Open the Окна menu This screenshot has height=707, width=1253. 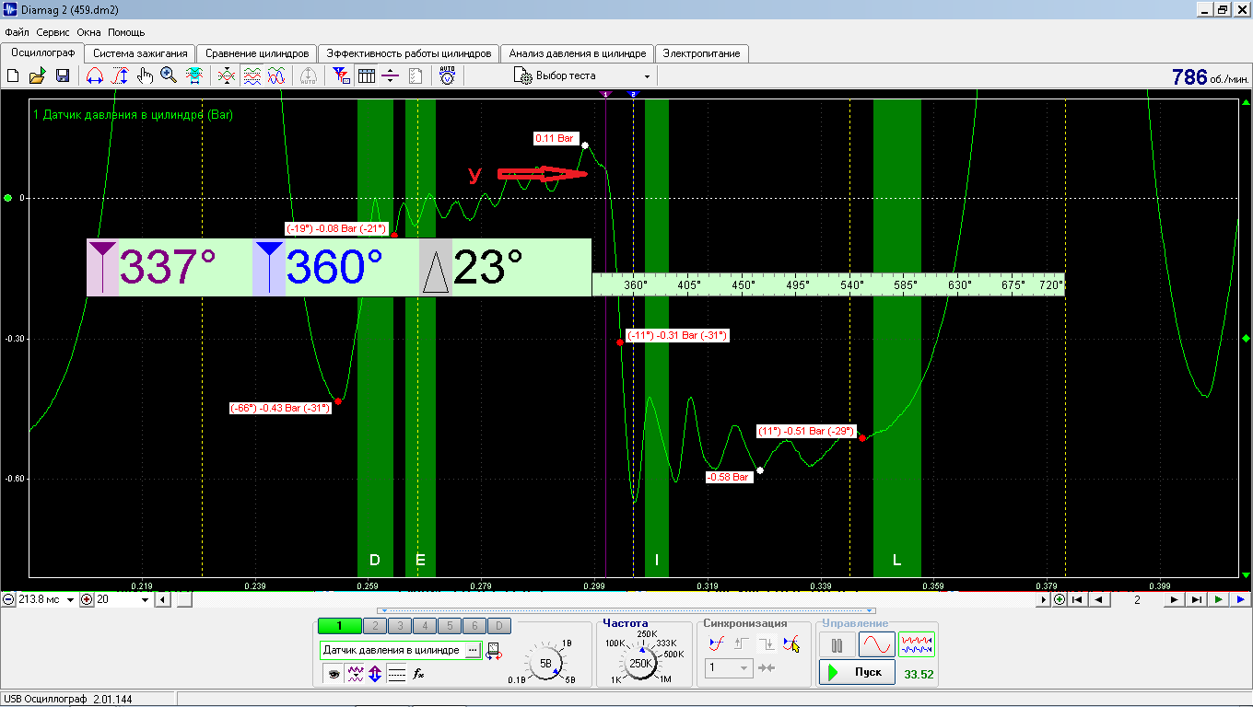pos(88,32)
